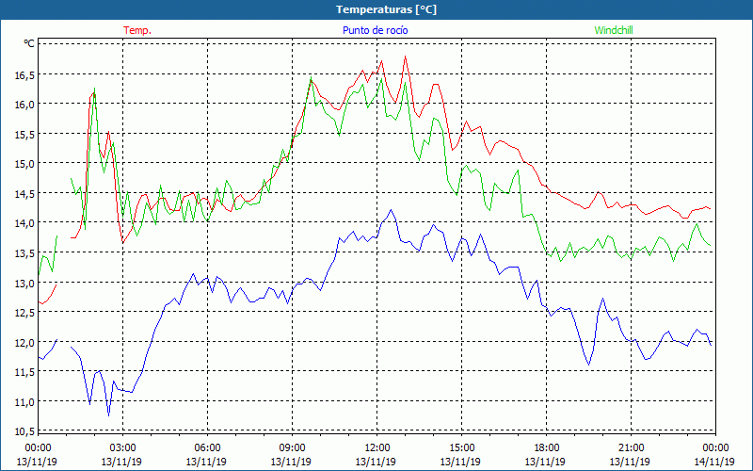
Task: Click the 16,0 y-axis value
Action: point(25,104)
